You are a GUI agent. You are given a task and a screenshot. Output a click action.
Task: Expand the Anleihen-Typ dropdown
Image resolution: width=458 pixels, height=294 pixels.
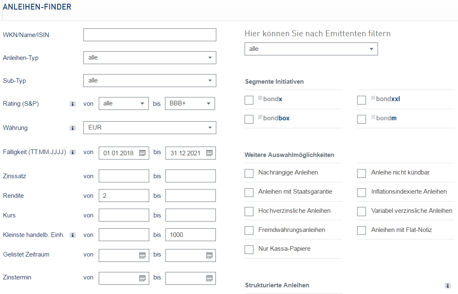coord(150,58)
